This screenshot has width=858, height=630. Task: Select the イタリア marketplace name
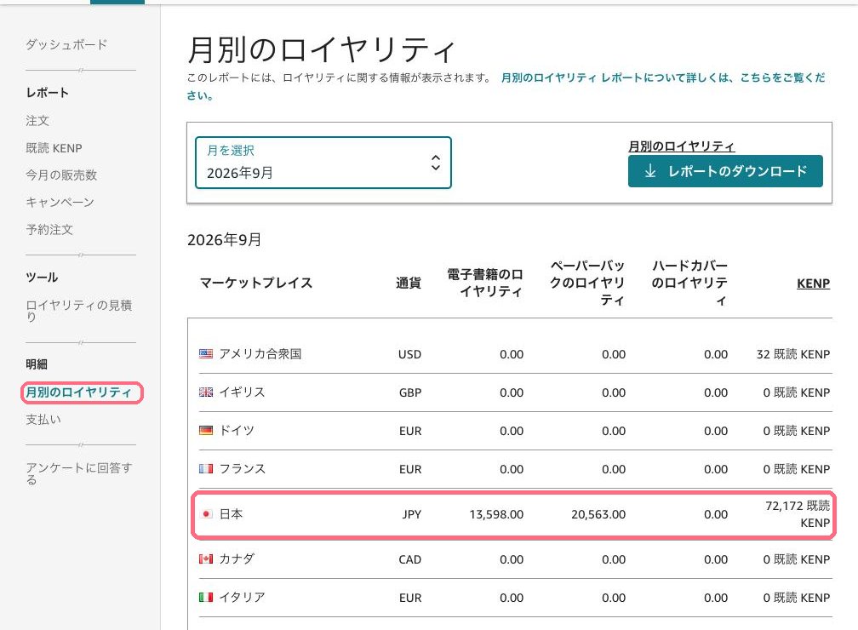coord(243,598)
